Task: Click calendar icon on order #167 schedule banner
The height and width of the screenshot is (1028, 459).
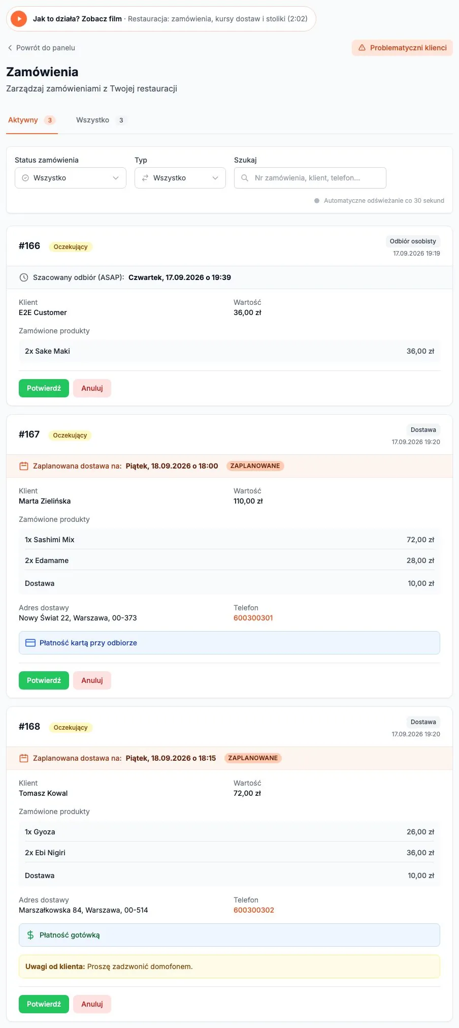Action: [23, 466]
